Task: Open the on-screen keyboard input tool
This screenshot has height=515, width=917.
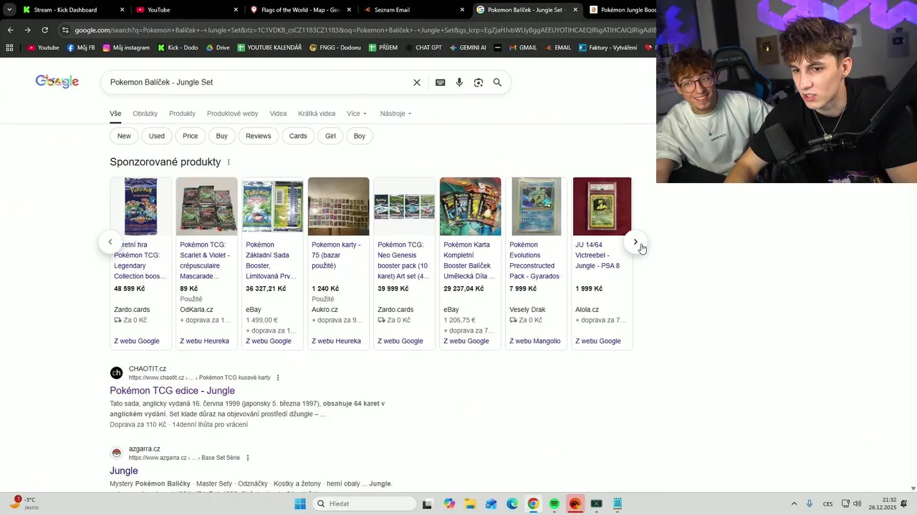Action: 441,82
